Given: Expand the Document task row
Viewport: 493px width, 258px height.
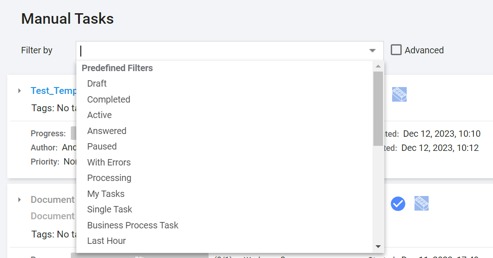Looking at the screenshot, I should point(20,200).
